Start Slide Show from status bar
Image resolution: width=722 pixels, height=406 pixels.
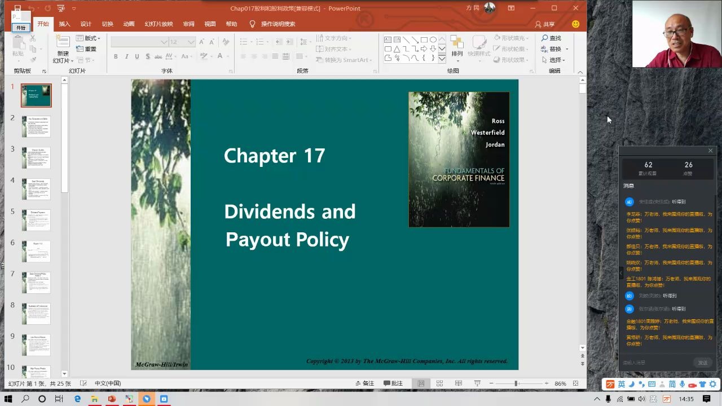(477, 383)
